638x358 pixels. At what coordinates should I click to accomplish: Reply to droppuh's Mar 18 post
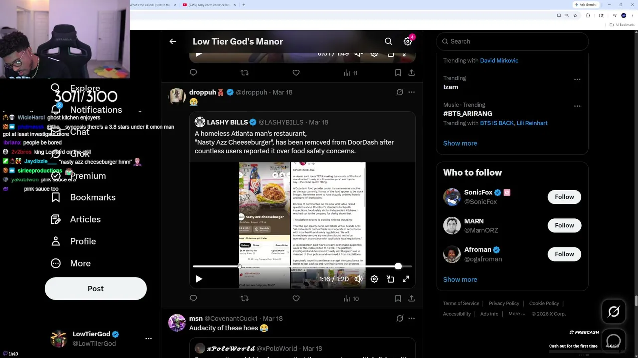click(x=193, y=298)
